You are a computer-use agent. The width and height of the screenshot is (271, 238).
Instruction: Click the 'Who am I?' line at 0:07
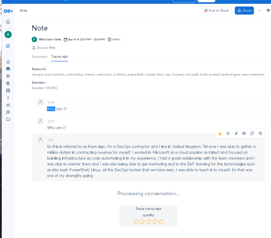[x=56, y=128]
